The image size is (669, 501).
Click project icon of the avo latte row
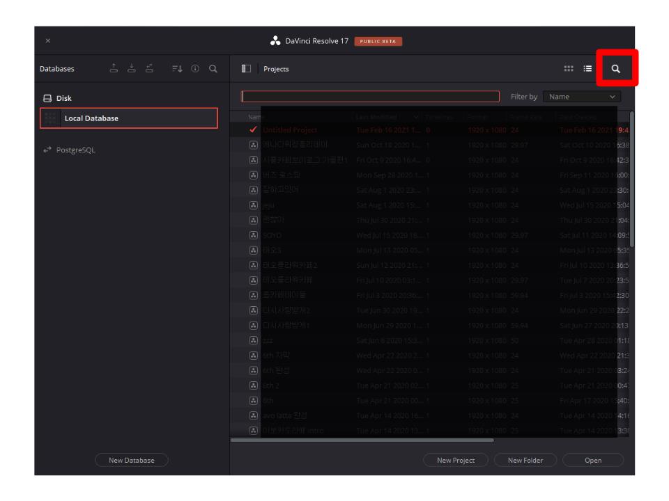254,415
